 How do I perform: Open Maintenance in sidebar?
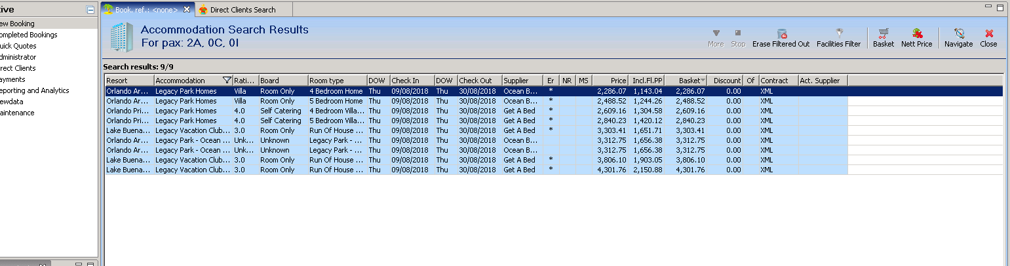pyautogui.click(x=18, y=113)
